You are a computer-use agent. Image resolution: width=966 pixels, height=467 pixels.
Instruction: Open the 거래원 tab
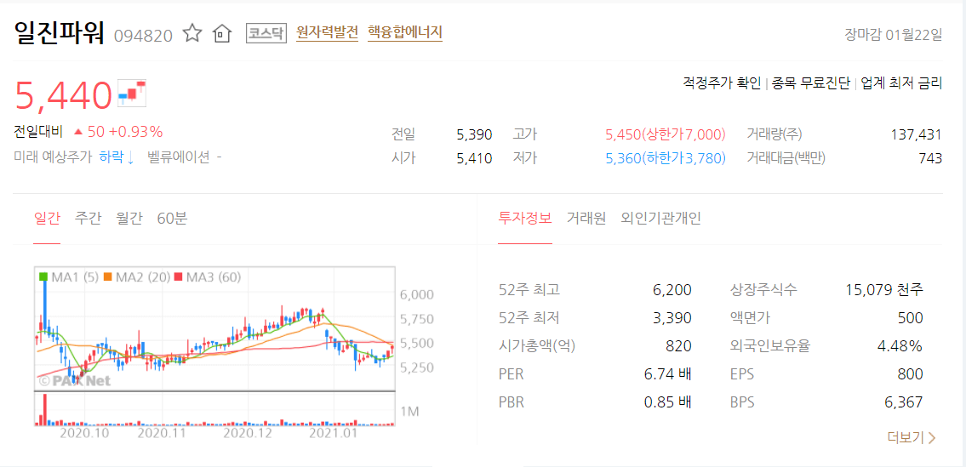coord(586,218)
